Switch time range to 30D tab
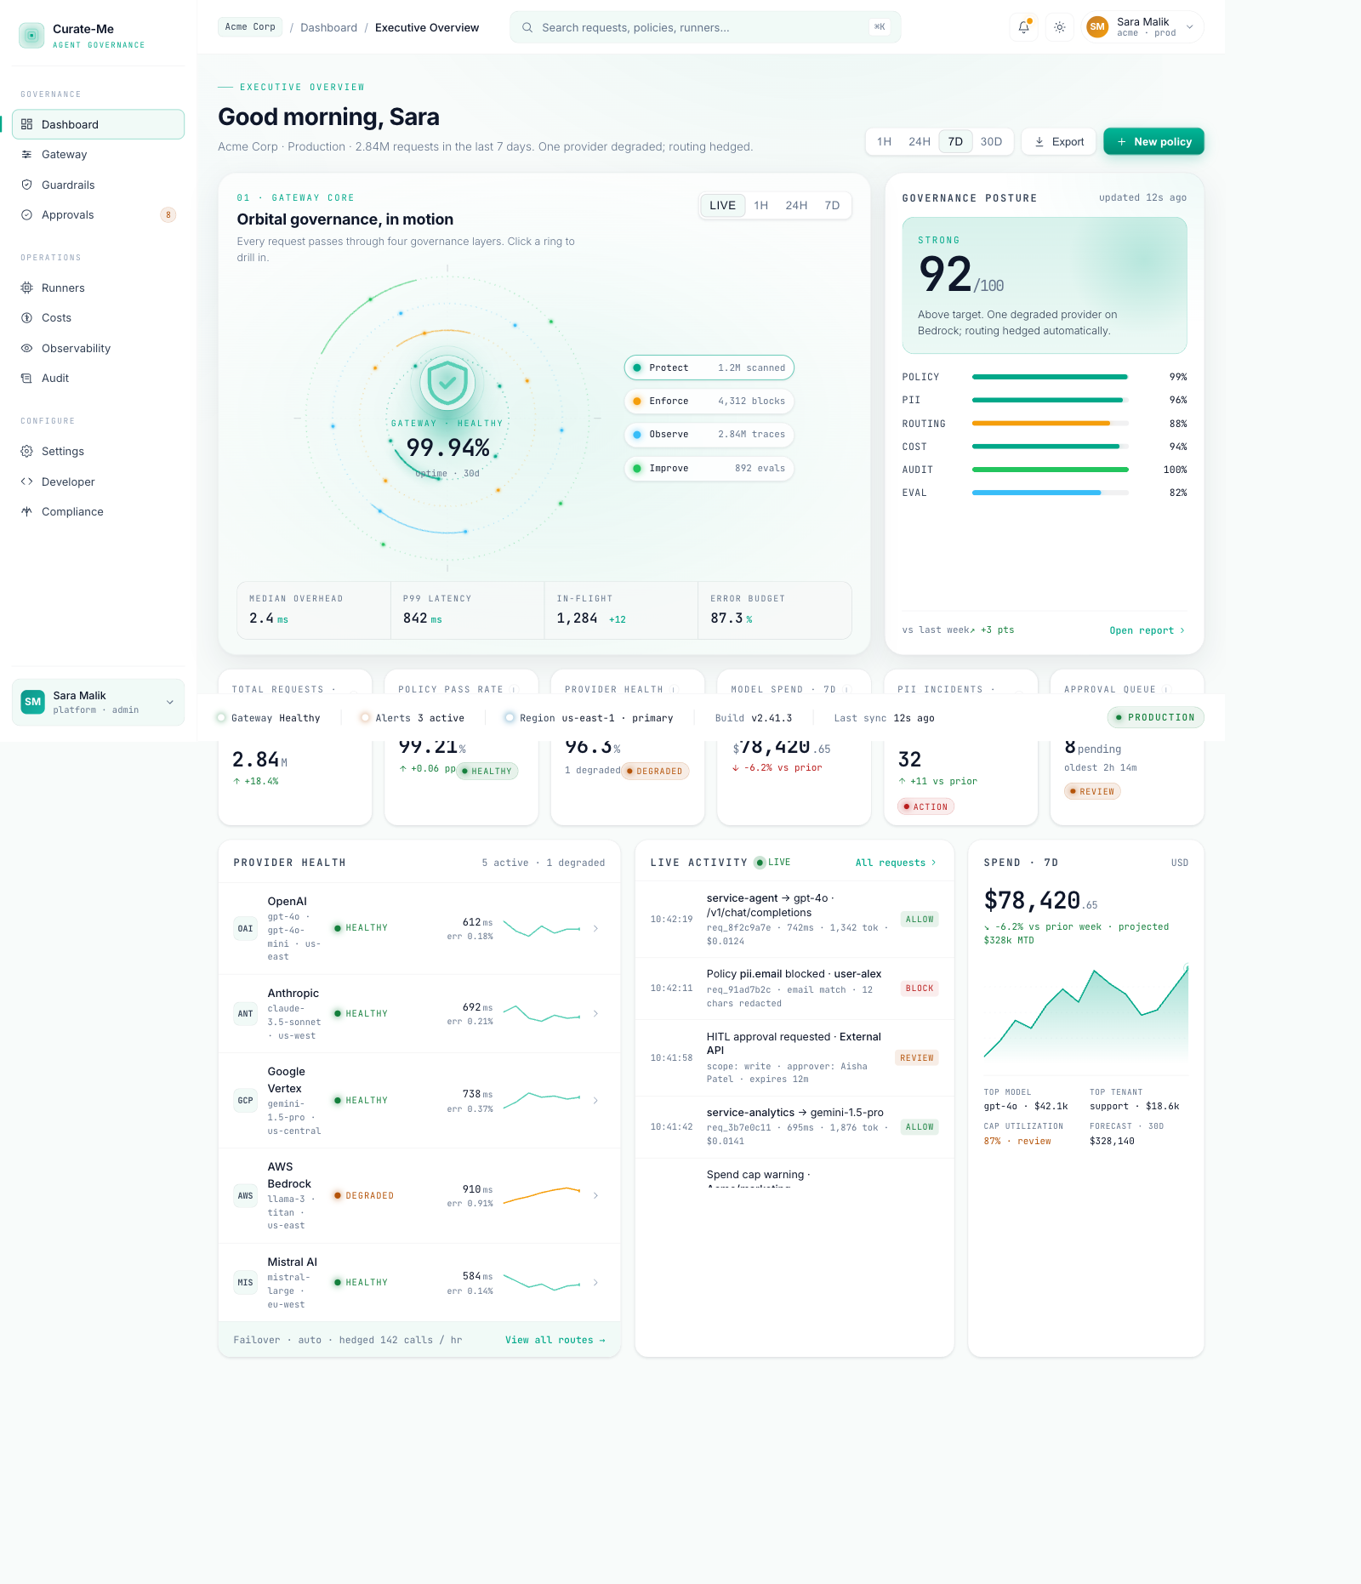1361x1584 pixels. click(x=991, y=142)
